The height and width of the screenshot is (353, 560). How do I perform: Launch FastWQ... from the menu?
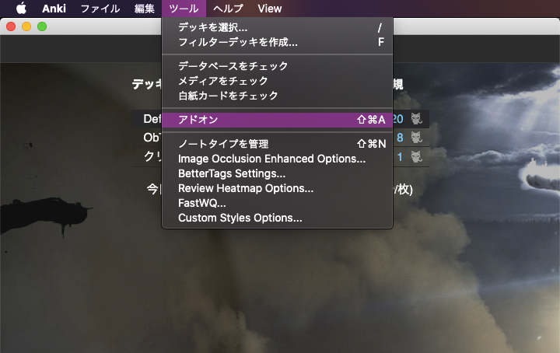coord(277,203)
